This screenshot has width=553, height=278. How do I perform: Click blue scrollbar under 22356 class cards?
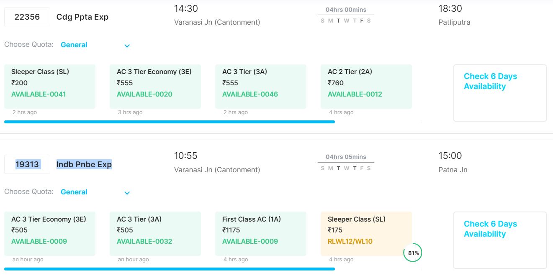170,122
